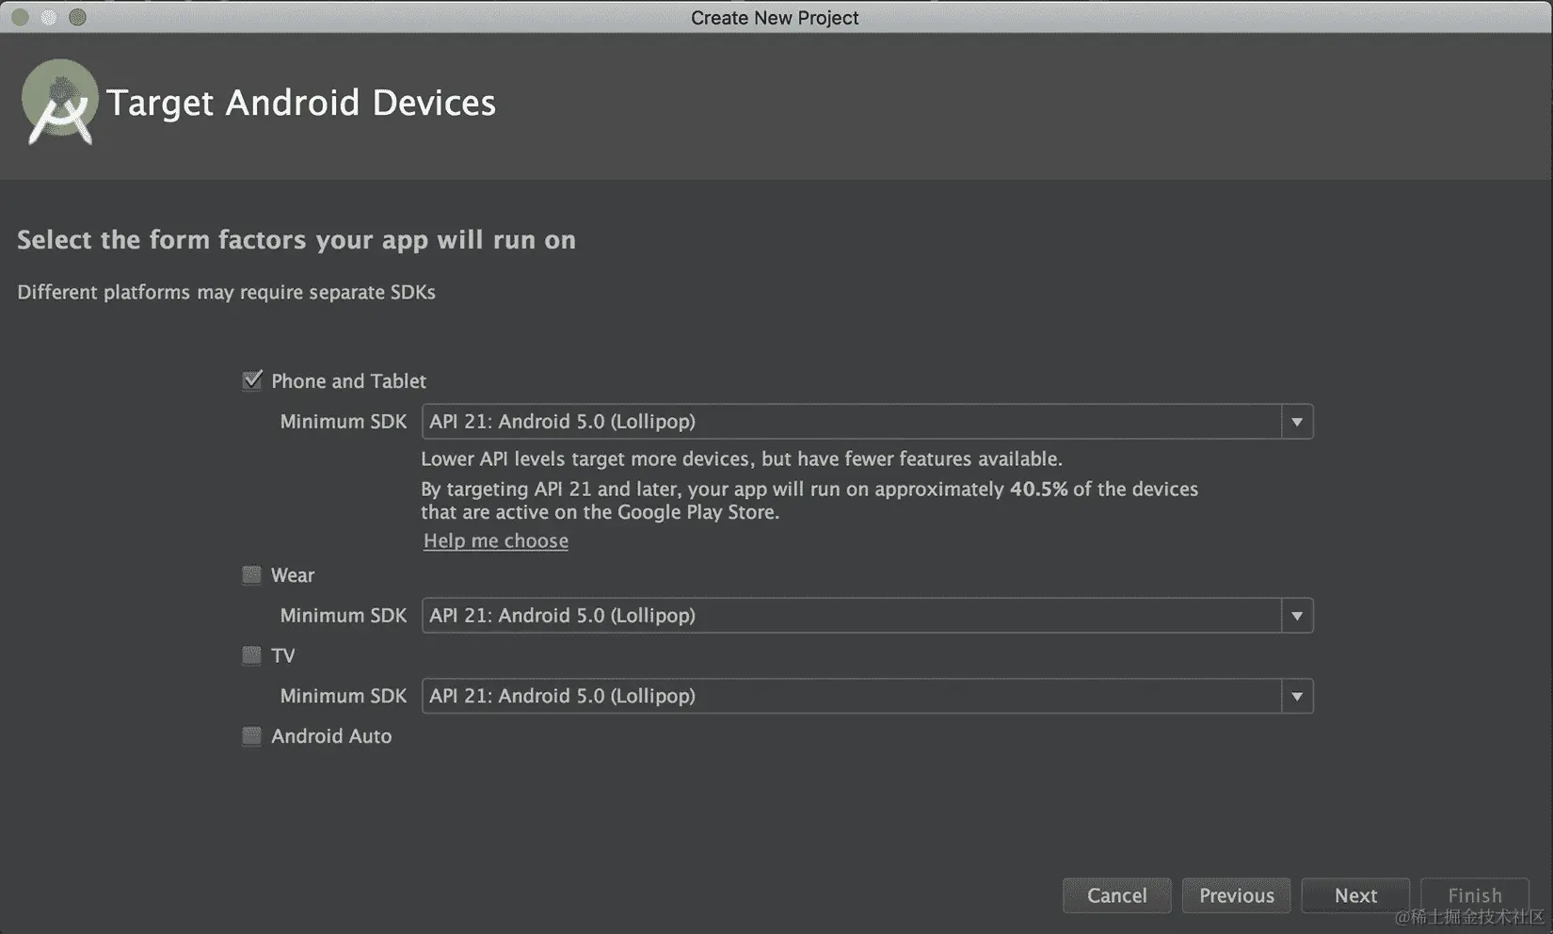Close the Create New Project window
Image resolution: width=1553 pixels, height=934 pixels.
click(20, 17)
